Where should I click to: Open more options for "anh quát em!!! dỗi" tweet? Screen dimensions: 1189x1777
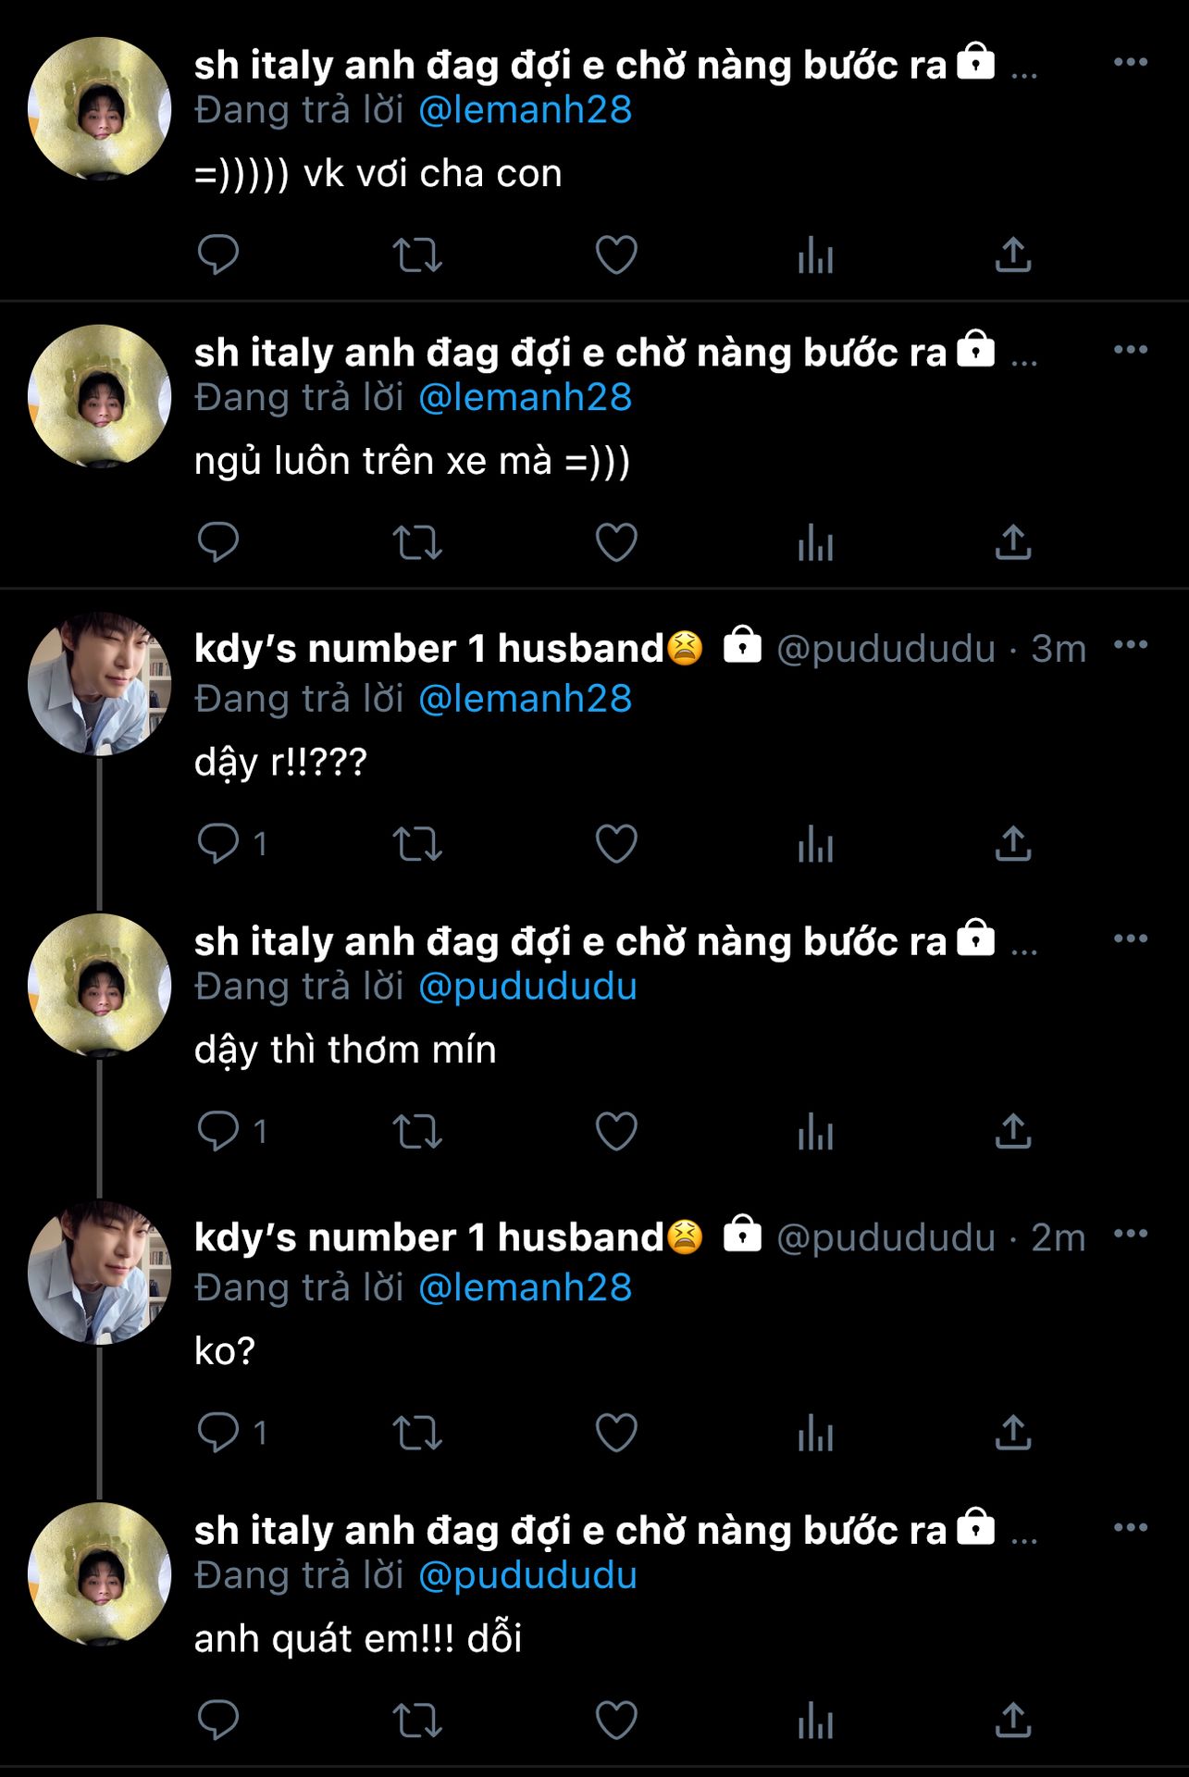click(1131, 1527)
